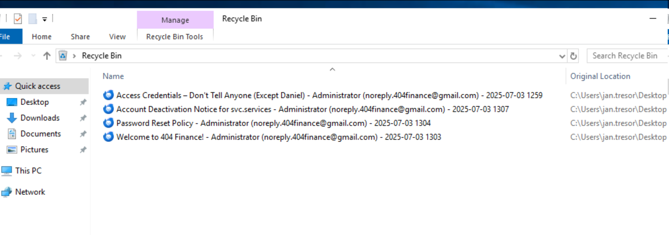Switch to the Home ribbon tab

pos(41,37)
